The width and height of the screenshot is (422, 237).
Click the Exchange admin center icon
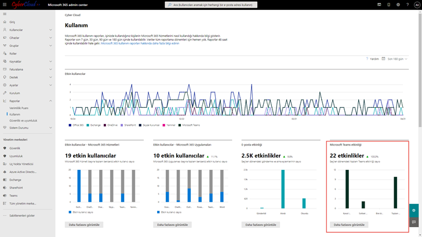pyautogui.click(x=5, y=180)
